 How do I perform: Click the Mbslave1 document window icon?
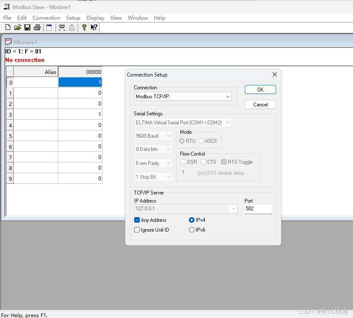point(8,41)
